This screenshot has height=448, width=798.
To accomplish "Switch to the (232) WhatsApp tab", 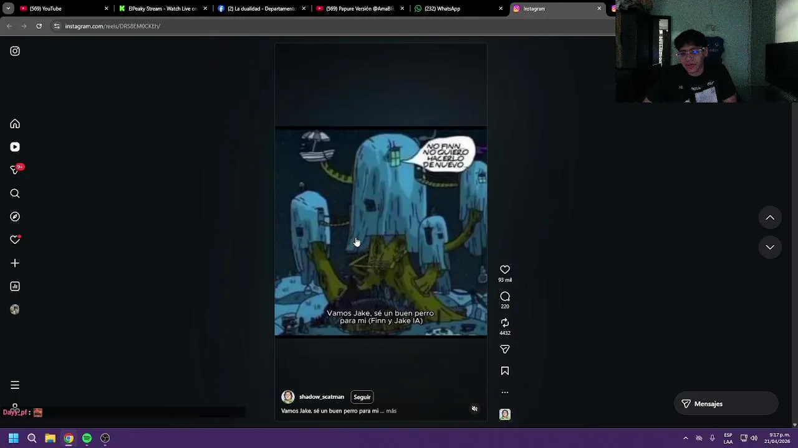I will [458, 9].
